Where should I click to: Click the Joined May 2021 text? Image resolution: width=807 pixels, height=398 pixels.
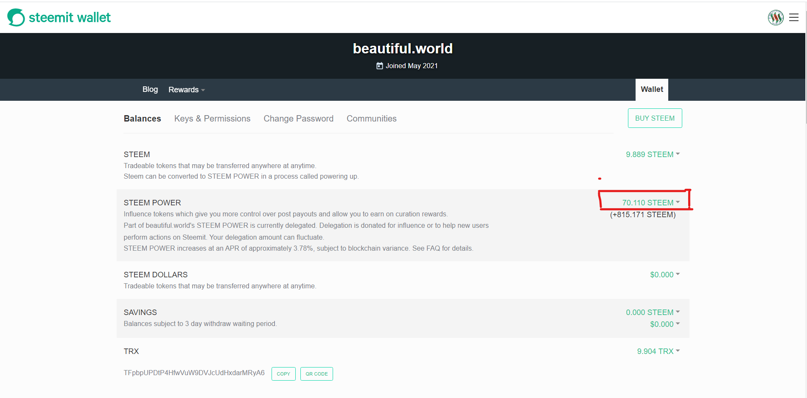pyautogui.click(x=412, y=66)
